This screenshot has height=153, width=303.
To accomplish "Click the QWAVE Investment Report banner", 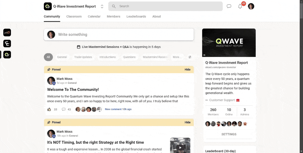I will (x=229, y=43).
